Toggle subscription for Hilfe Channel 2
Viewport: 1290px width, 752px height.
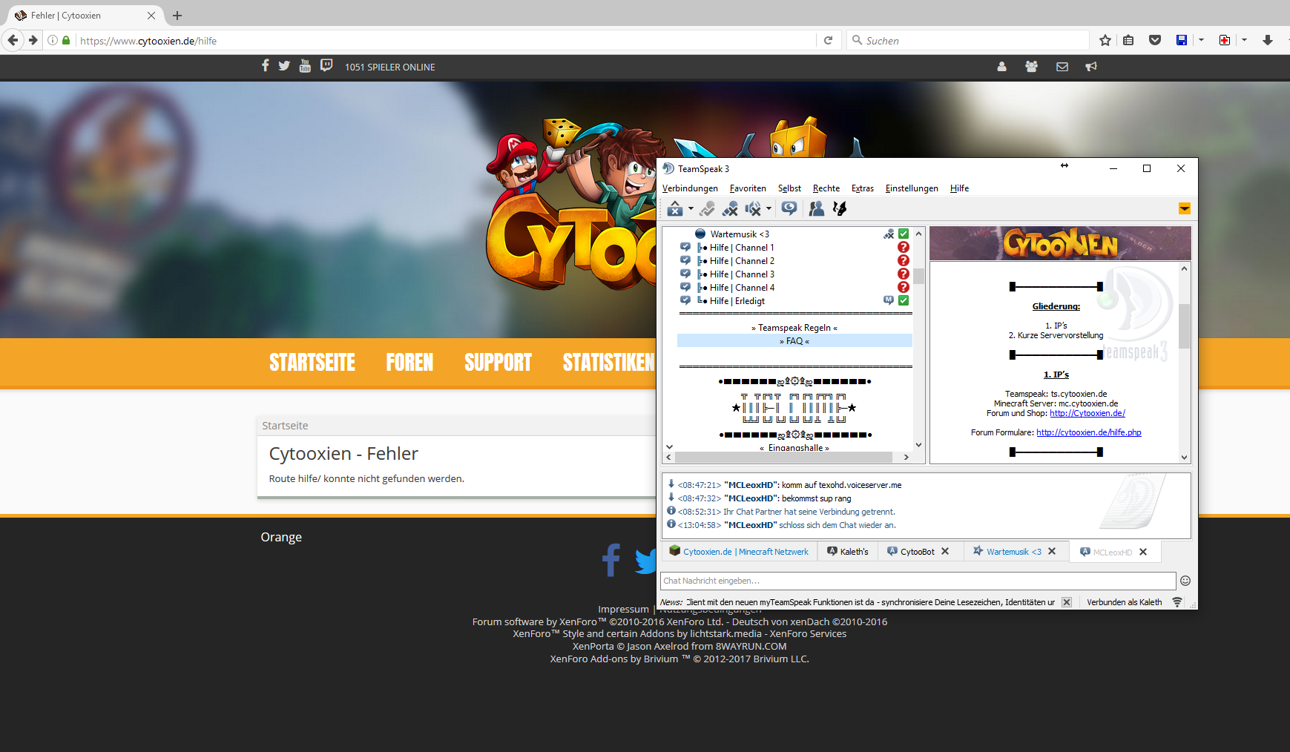click(x=685, y=260)
